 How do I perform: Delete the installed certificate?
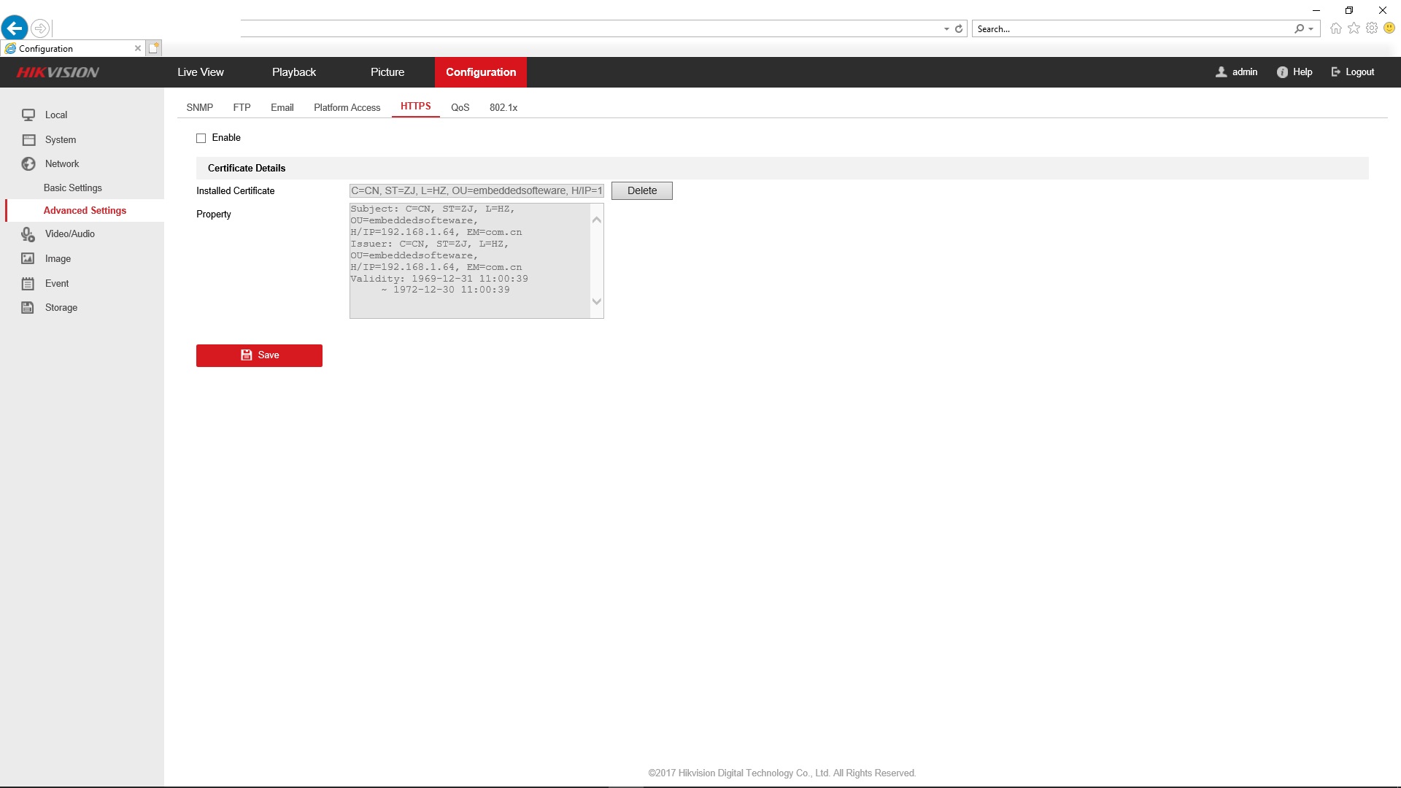click(641, 190)
